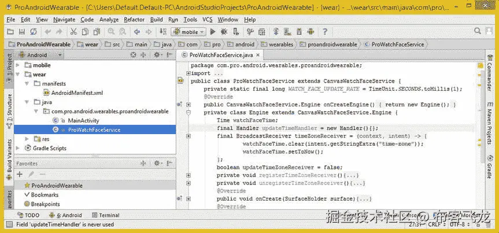
Task: Click the Search Everywhere magnifier icon
Action: click(x=478, y=31)
